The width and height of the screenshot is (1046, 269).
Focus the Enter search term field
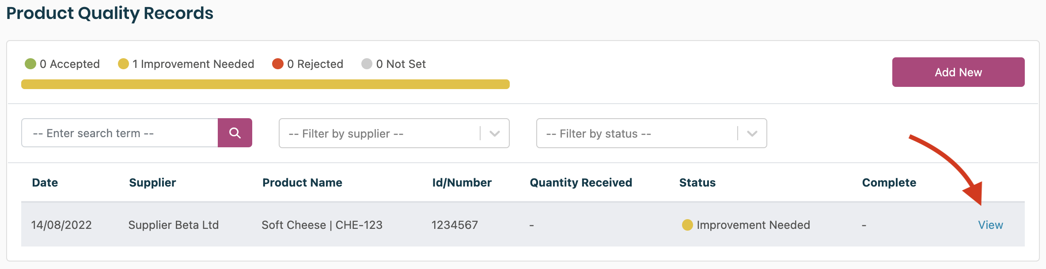(120, 133)
